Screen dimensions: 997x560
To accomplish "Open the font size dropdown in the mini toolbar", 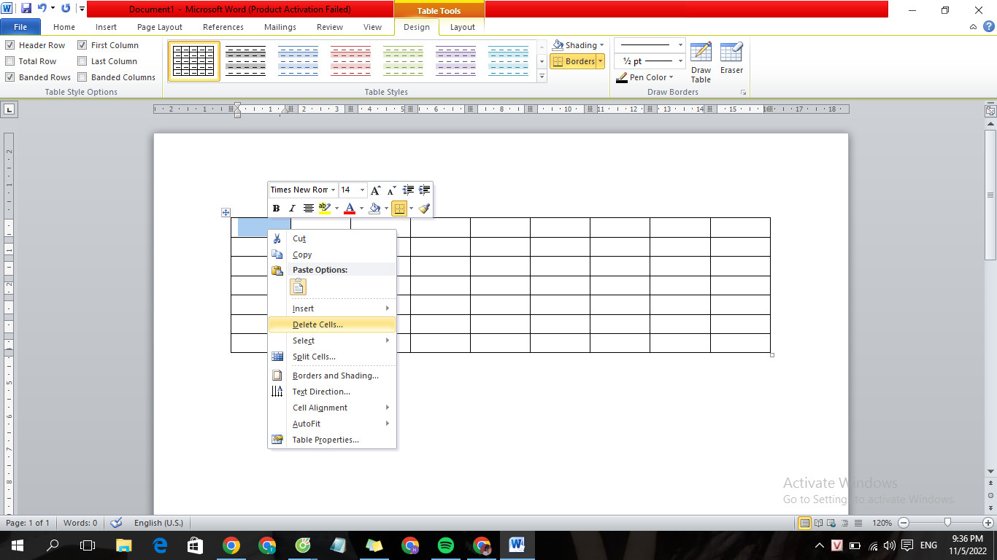I will 362,190.
